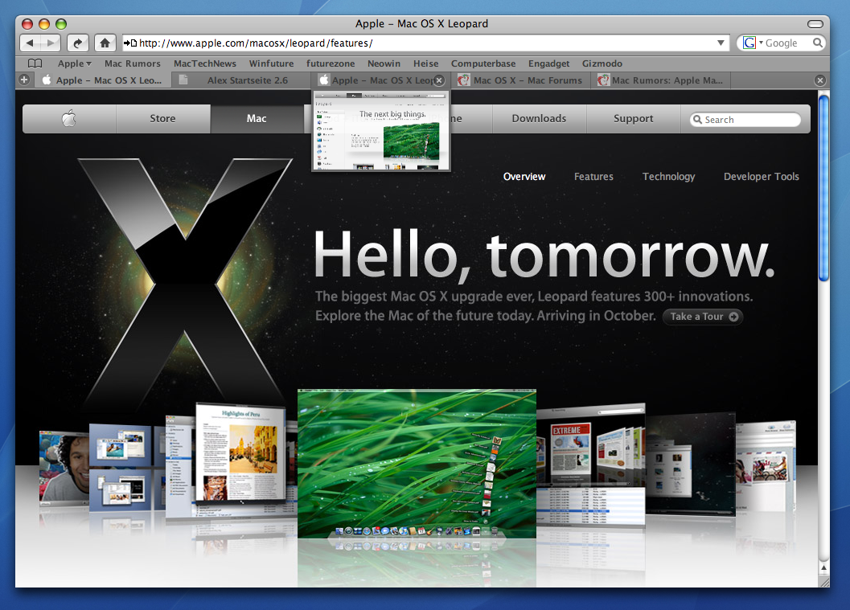Viewport: 850px width, 610px height.
Task: Click the Take a Tour button
Action: [703, 317]
